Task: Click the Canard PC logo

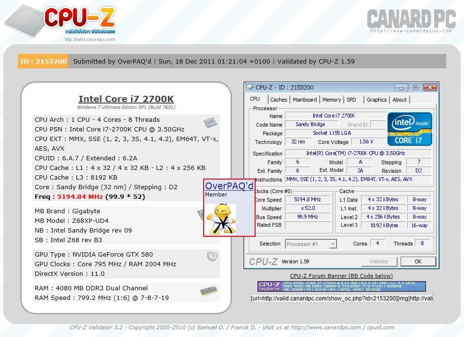Action: click(412, 20)
